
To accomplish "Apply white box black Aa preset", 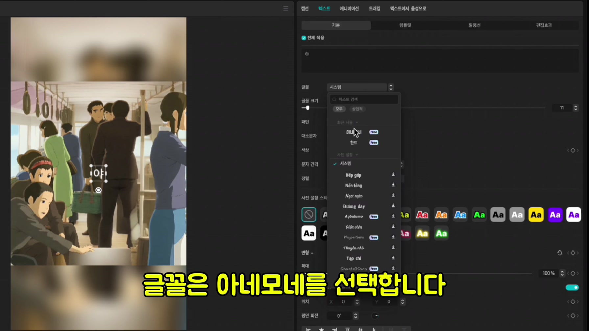I will 309,233.
